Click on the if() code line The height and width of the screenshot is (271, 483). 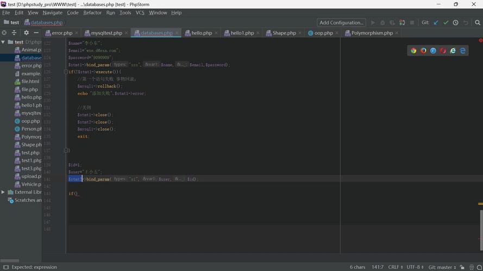pos(73,193)
